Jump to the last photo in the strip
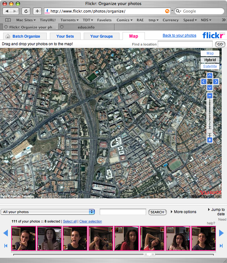The height and width of the screenshot is (263, 227). click(221, 246)
